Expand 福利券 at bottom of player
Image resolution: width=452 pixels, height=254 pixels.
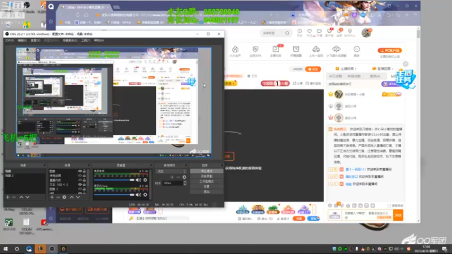click(245, 219)
